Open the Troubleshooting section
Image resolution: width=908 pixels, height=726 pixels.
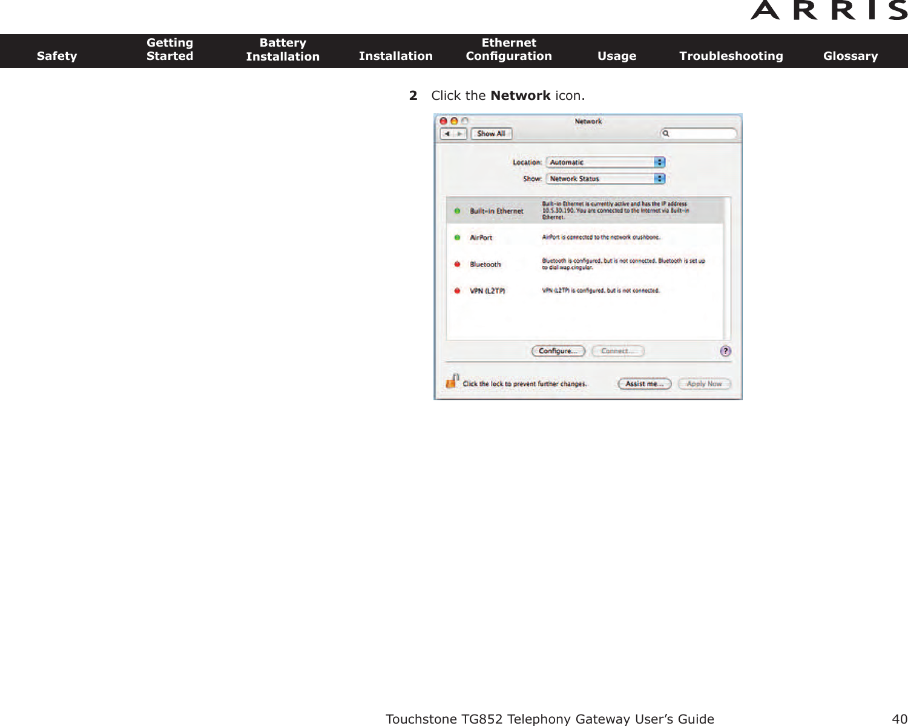click(731, 56)
